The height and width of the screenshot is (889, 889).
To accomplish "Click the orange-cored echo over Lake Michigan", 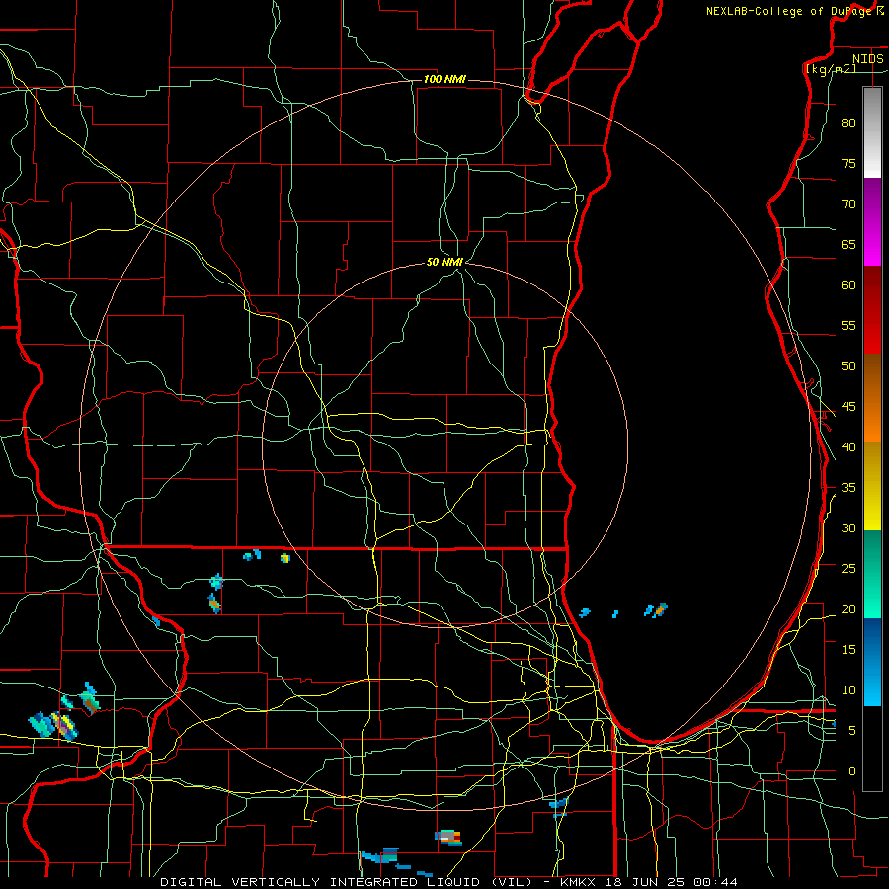I will point(660,610).
